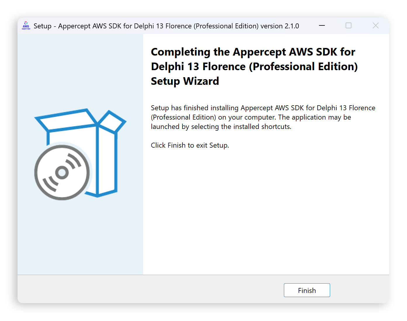
Task: Click the grayed-out maximize window button
Action: tap(348, 26)
